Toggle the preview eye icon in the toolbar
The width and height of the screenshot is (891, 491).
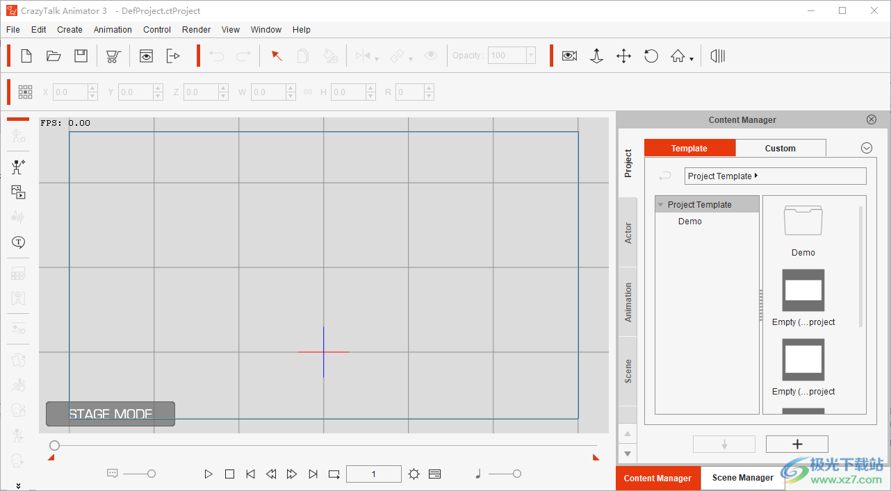coord(146,56)
